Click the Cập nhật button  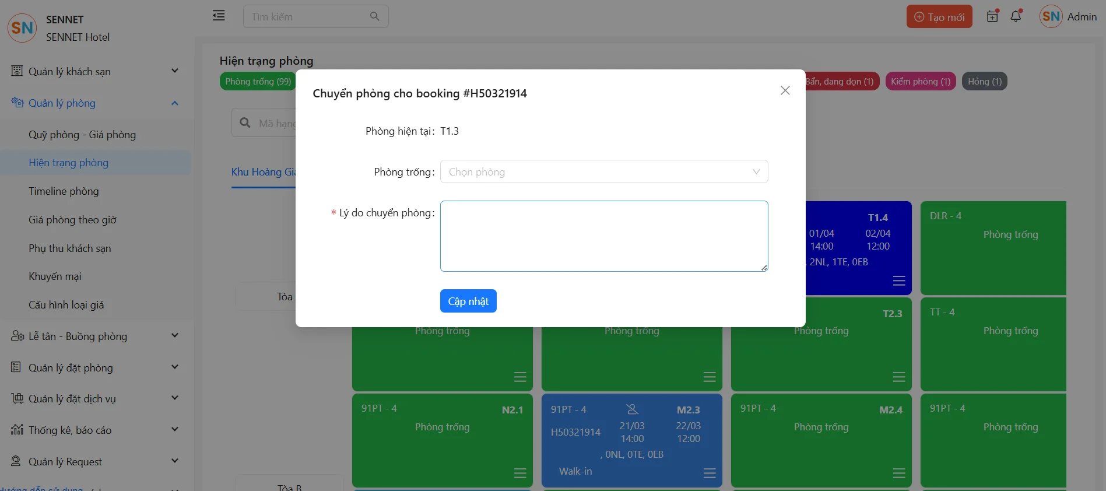point(468,301)
